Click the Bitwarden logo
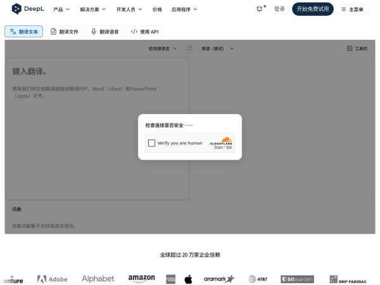This screenshot has height=285, width=380. click(298, 279)
